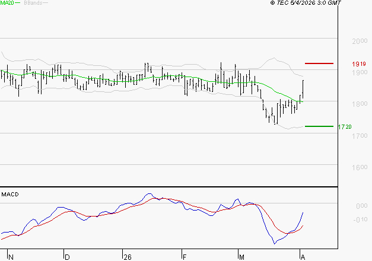372x261 pixels.
Task: Select the A month marker on time axis
Action: click(304, 257)
